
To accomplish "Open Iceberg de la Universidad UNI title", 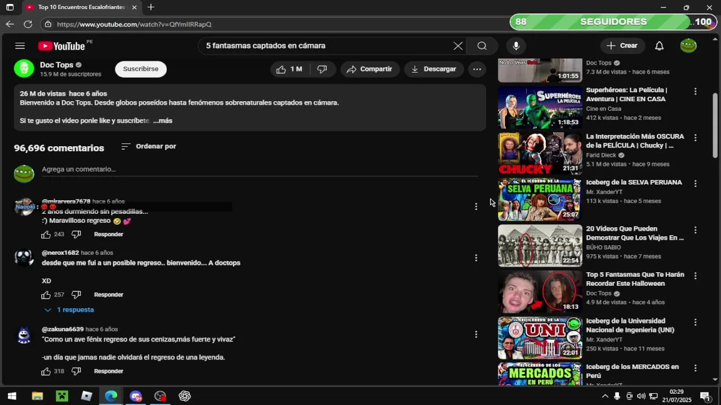I will 630,325.
